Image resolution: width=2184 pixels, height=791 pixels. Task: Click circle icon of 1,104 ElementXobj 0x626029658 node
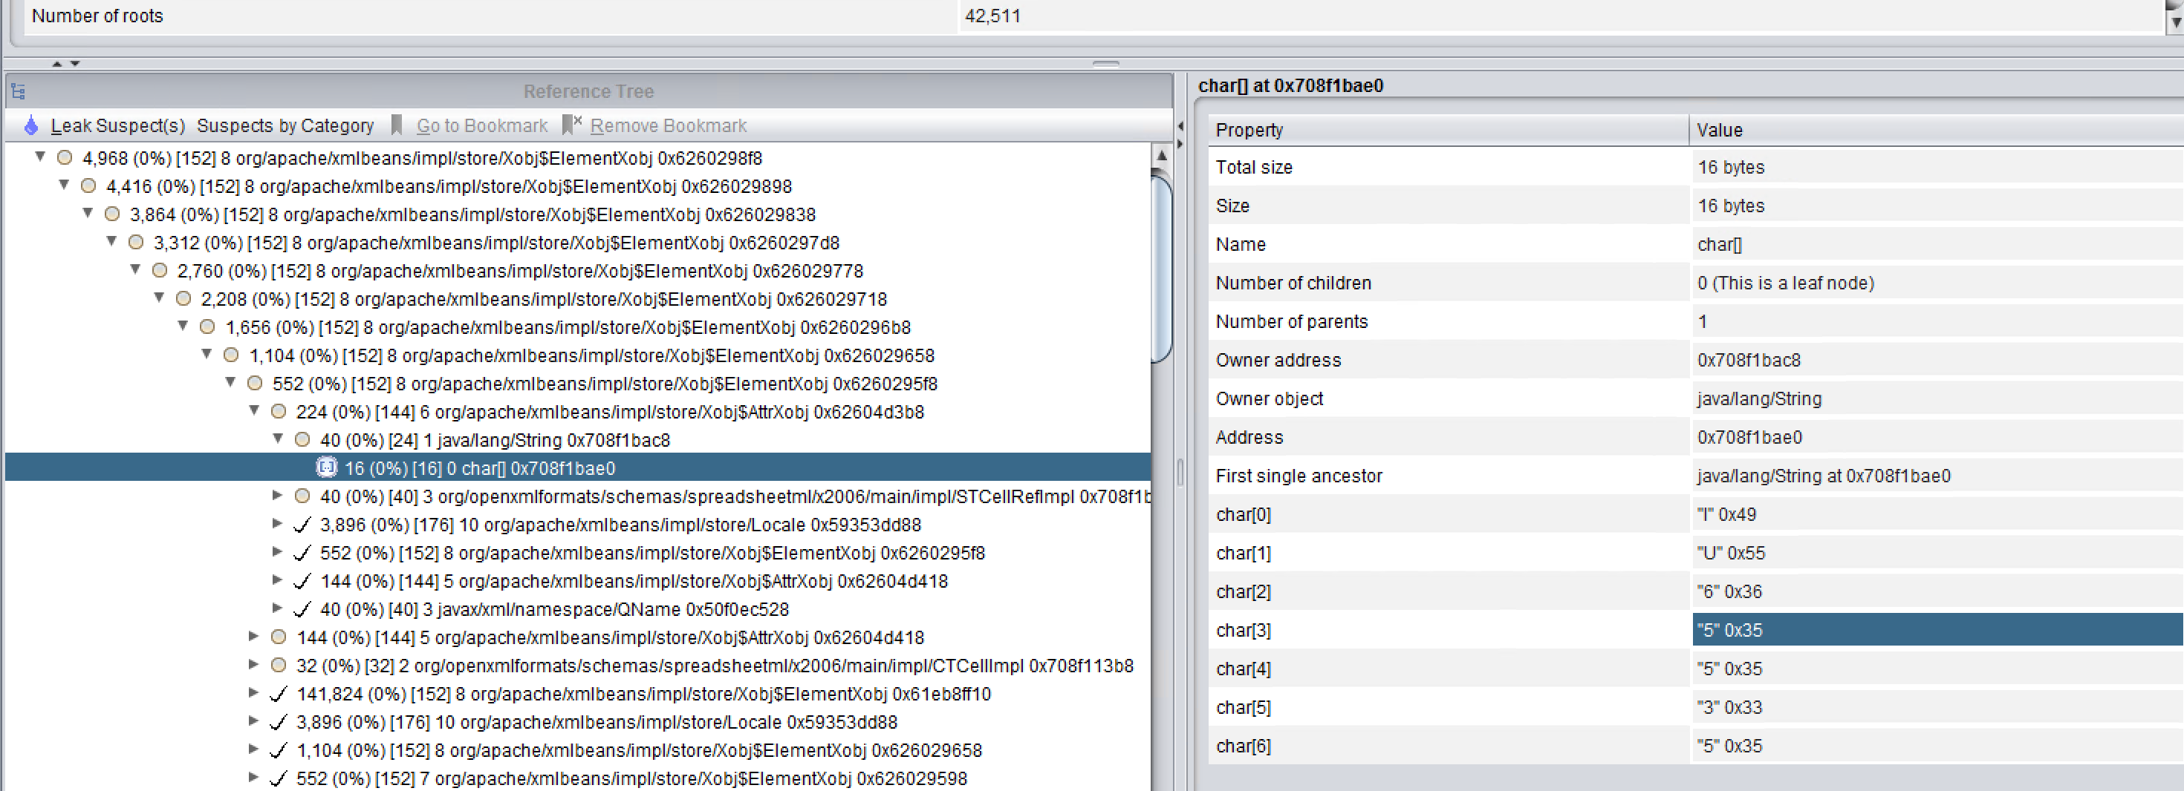pos(232,355)
